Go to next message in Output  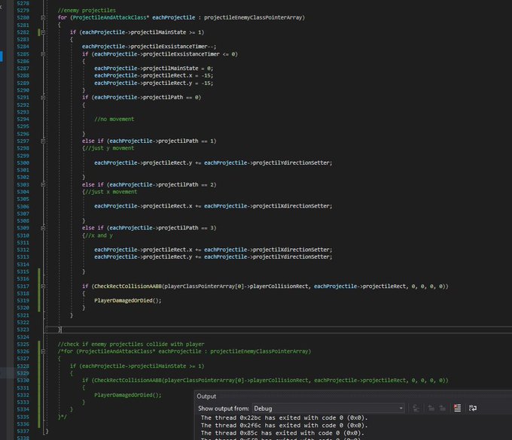(443, 408)
